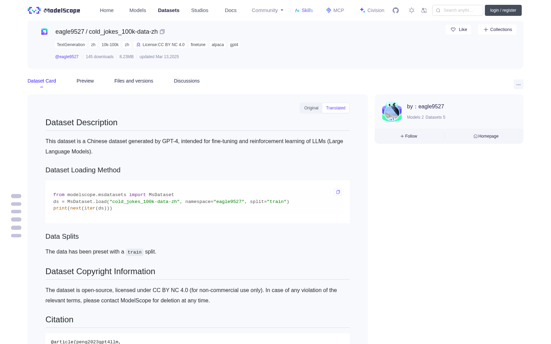This screenshot has width=551, height=344.
Task: Like this dataset
Action: click(x=459, y=30)
